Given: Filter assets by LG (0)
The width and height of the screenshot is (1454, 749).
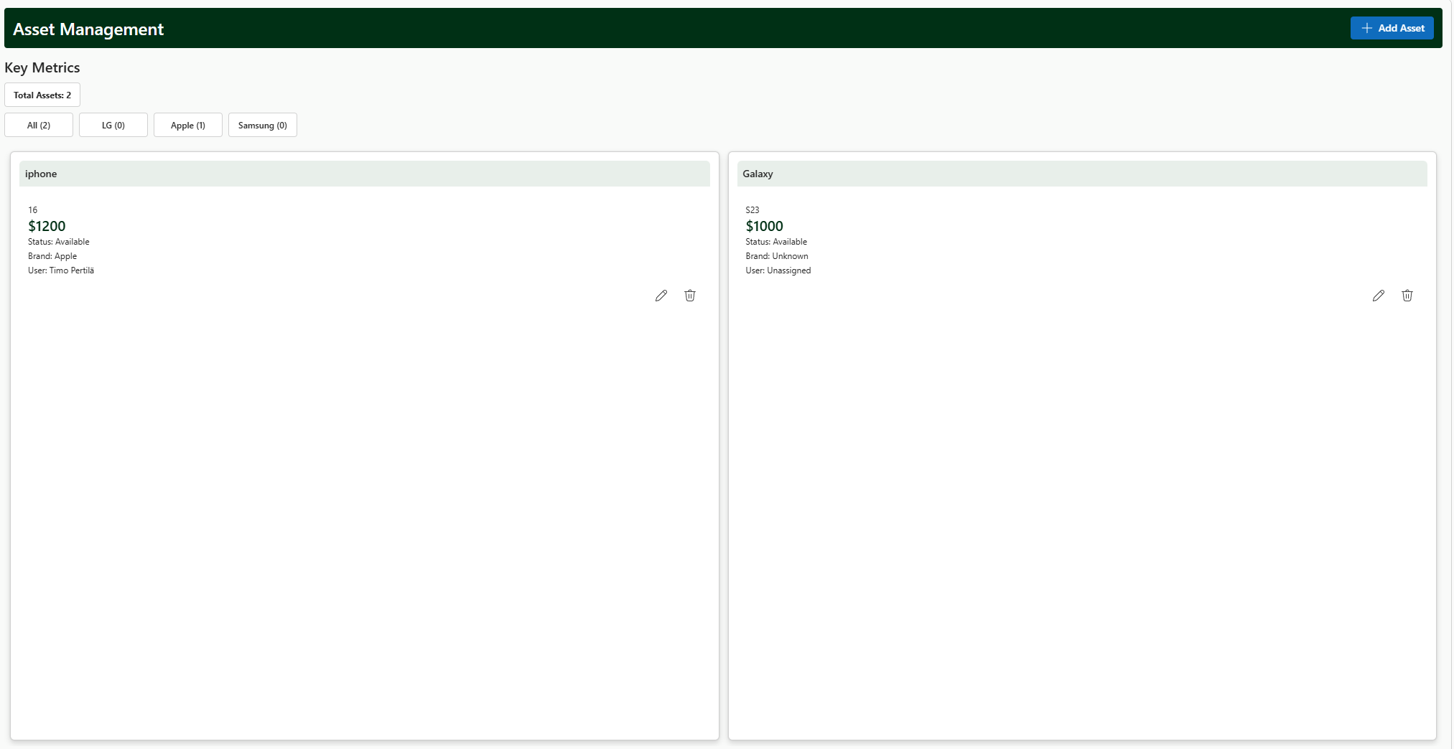Looking at the screenshot, I should [113, 125].
